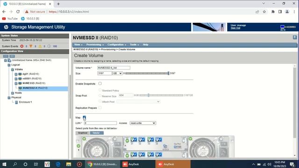Uncheck the Map checkbox
Image resolution: width=299 pixels, height=168 pixels.
[x=84, y=117]
